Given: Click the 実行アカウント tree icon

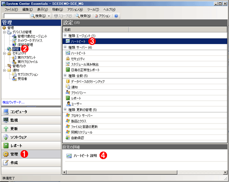Looking at the screenshot, I should (x=14, y=58).
